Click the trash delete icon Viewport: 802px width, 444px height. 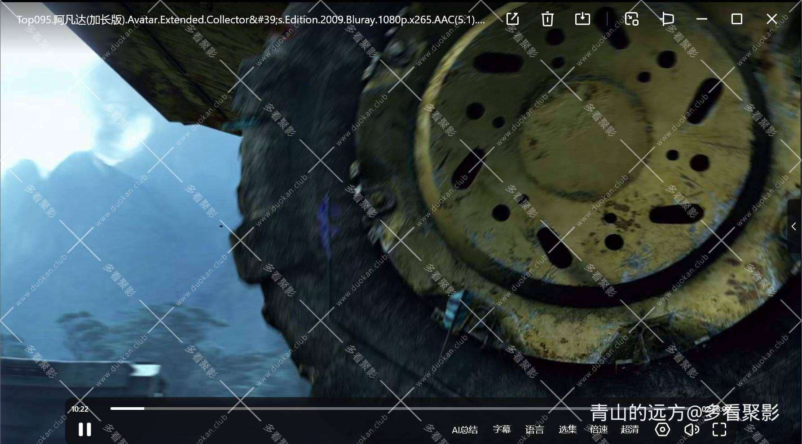point(547,19)
